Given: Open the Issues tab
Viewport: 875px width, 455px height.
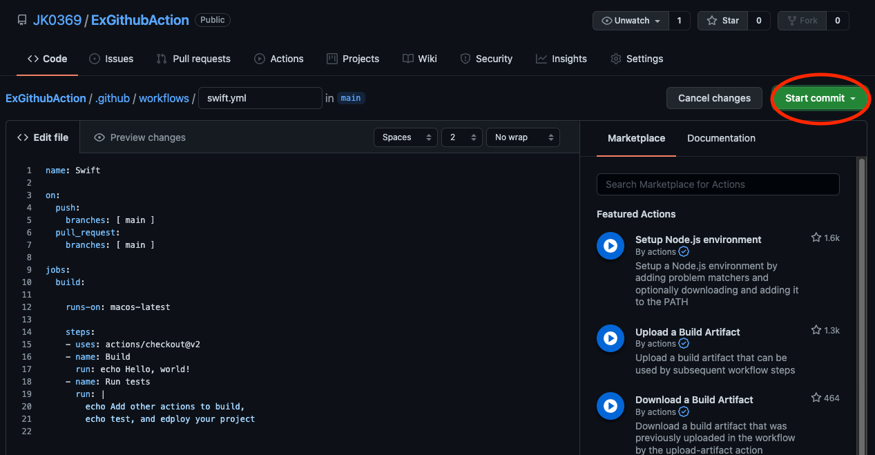Looking at the screenshot, I should coord(111,59).
